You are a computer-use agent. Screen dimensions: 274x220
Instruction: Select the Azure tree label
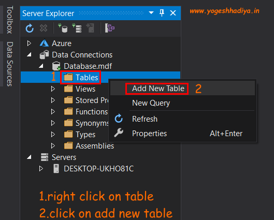point(62,43)
